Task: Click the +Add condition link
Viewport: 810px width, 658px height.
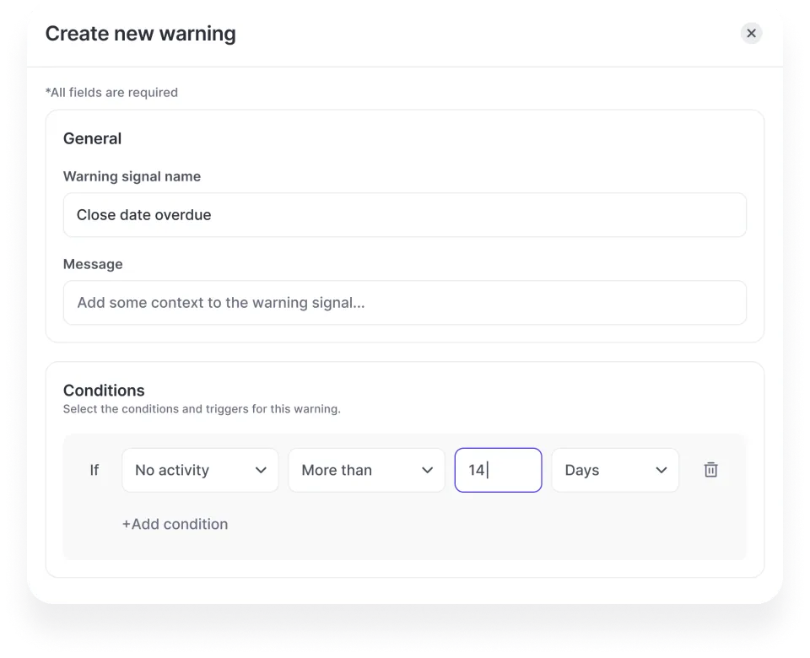Action: click(x=175, y=524)
